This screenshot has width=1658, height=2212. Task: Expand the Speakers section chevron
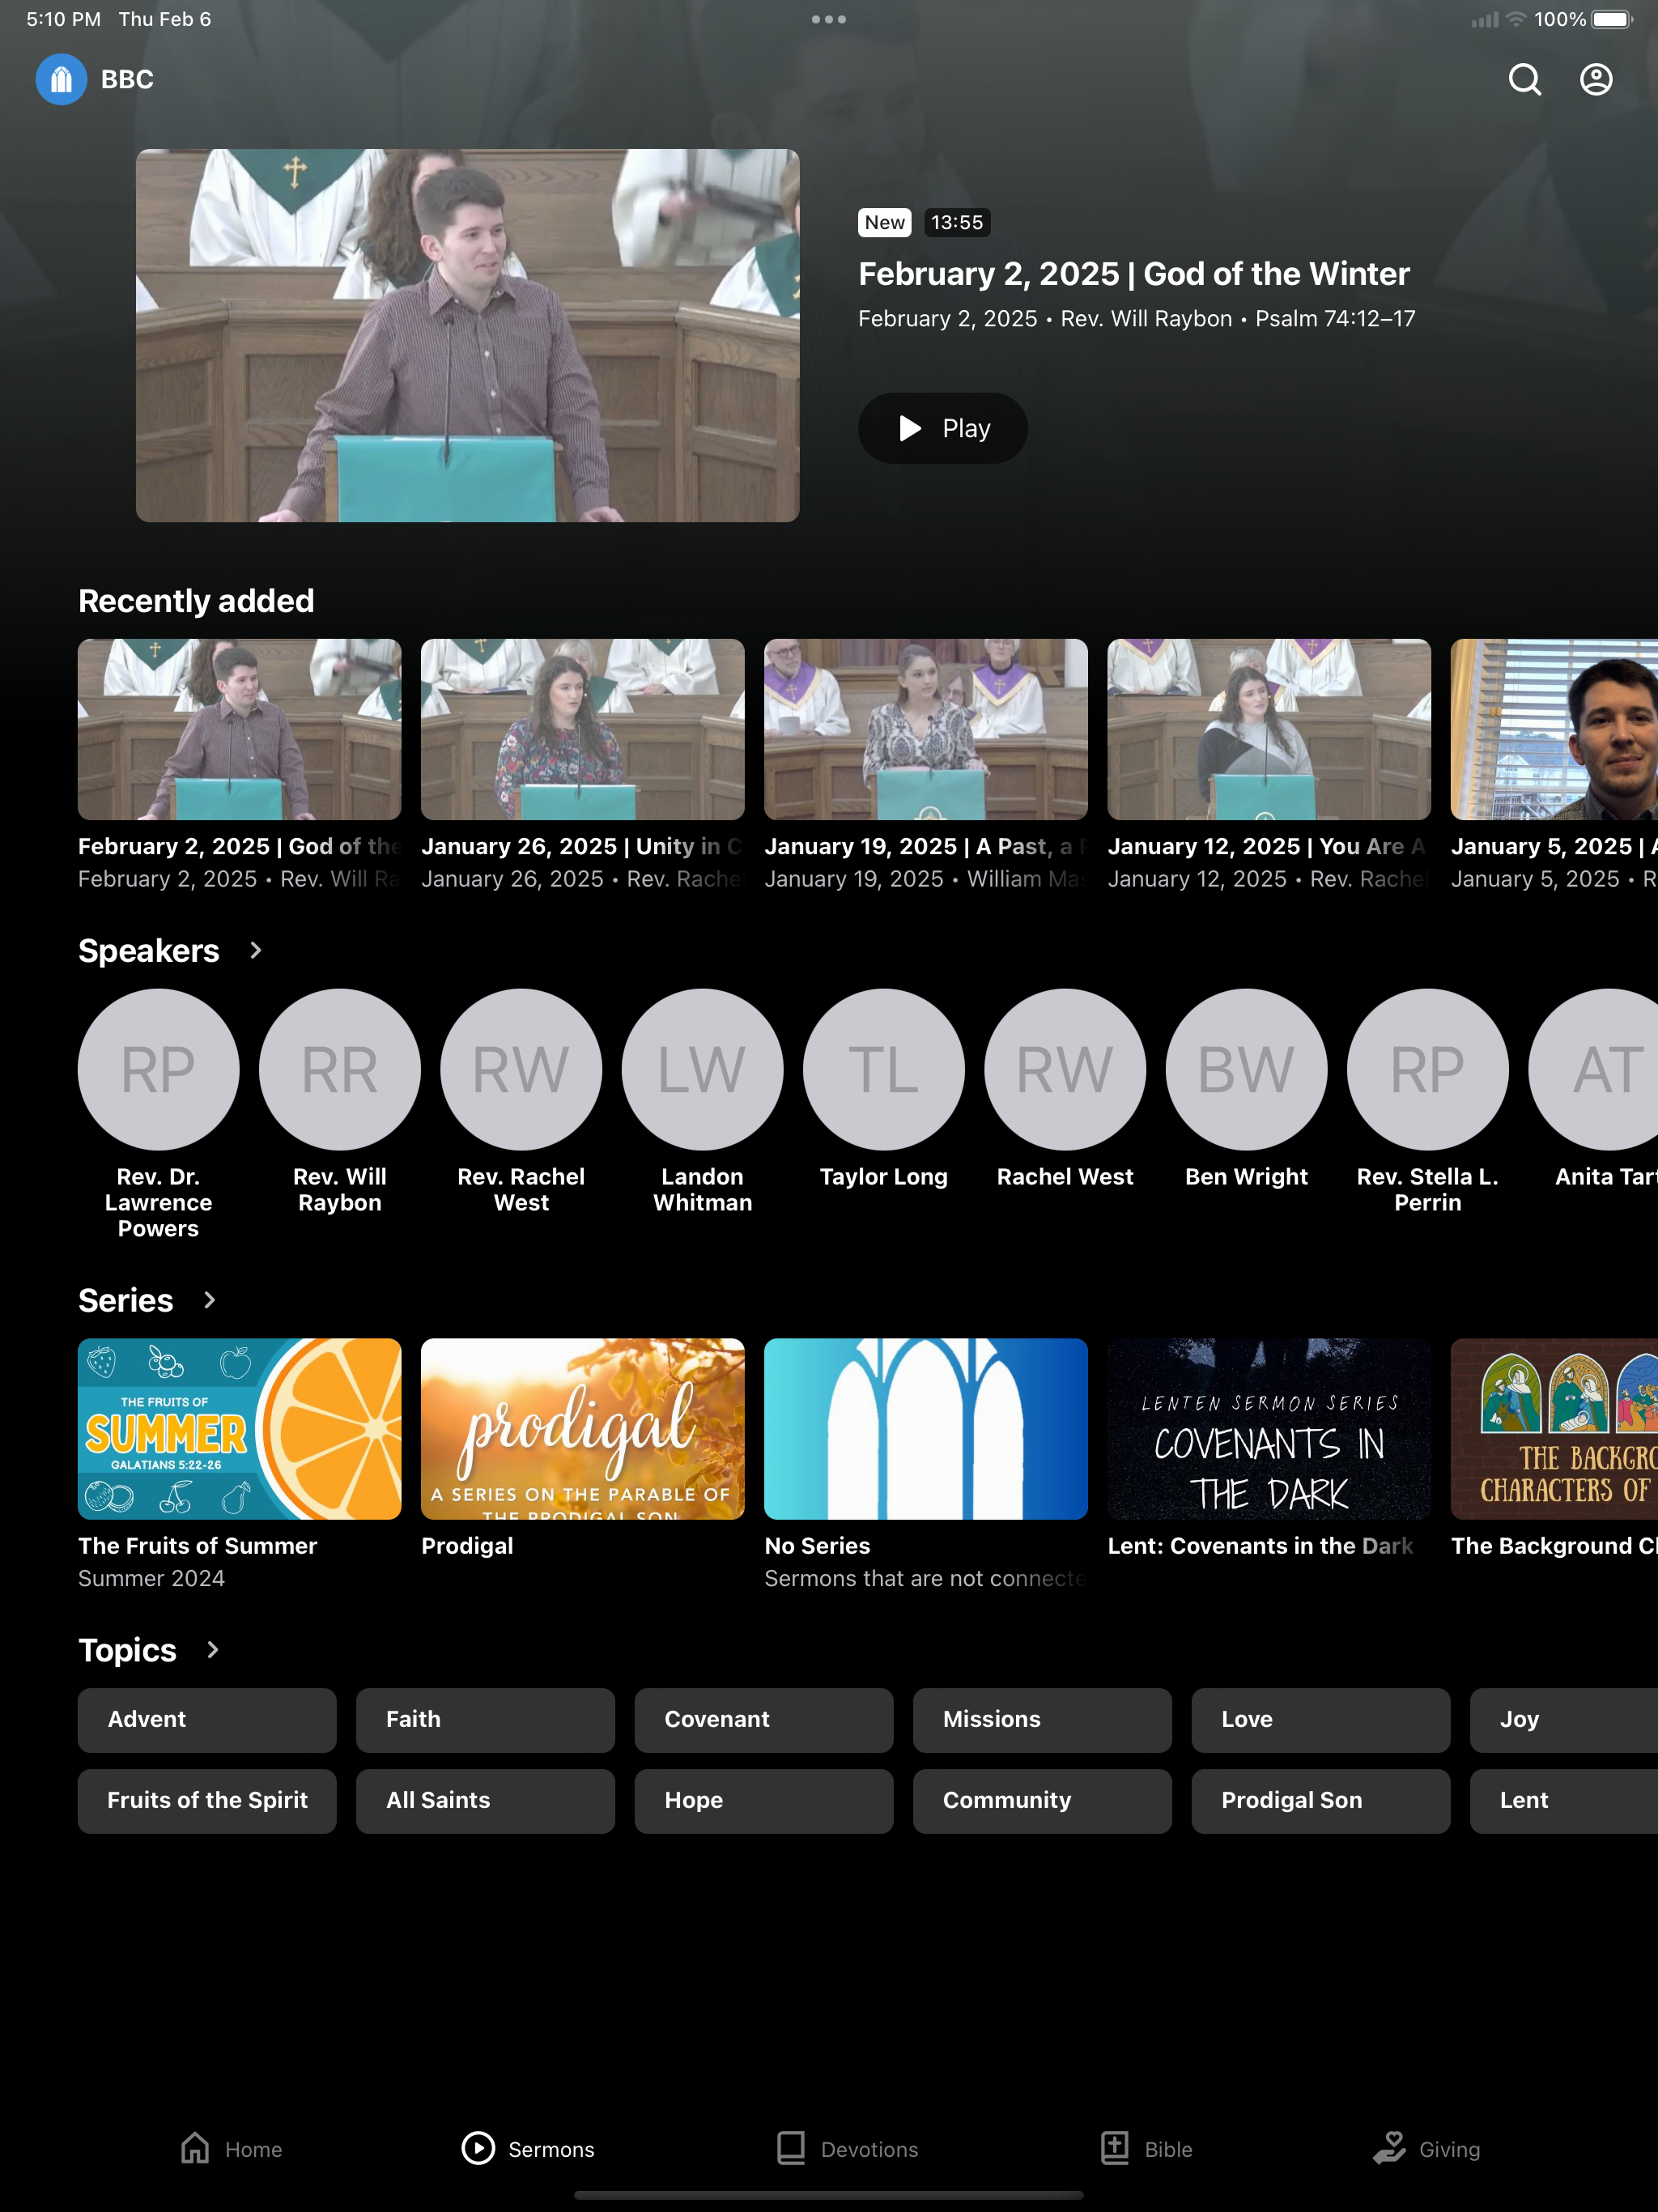tap(256, 950)
